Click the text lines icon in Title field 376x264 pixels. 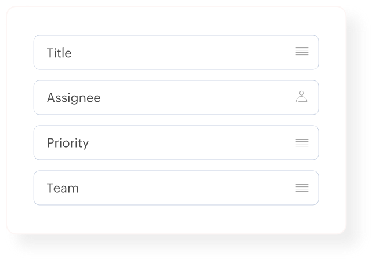coord(302,52)
